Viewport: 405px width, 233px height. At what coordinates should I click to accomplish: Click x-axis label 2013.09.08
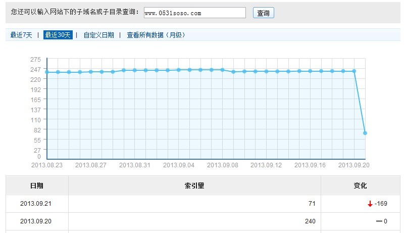[x=223, y=165]
